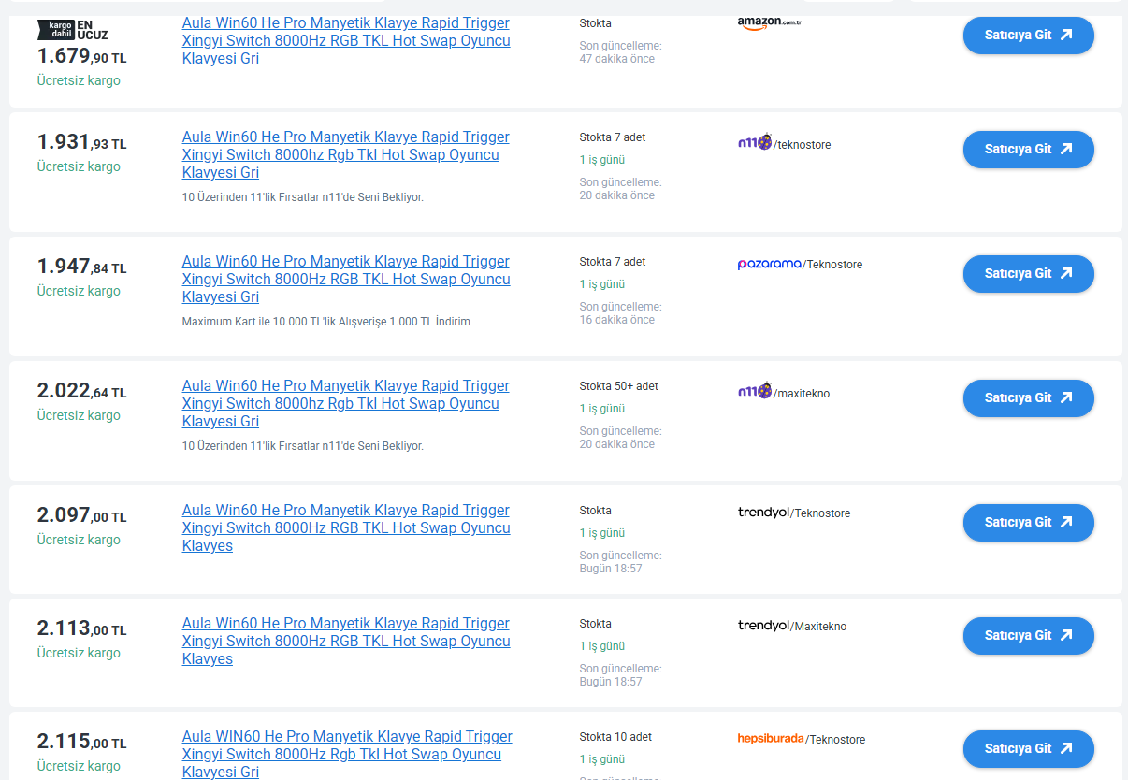This screenshot has width=1128, height=780.
Task: Click Satıcıya Git for trendyol Maxitekno
Action: [1028, 636]
